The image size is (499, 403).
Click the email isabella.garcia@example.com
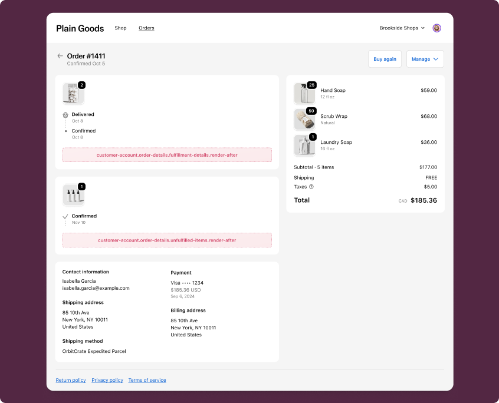coord(96,288)
